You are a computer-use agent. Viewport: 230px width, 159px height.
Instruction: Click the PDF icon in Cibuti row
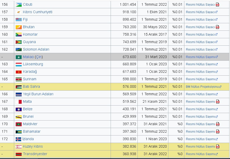point(217,5)
